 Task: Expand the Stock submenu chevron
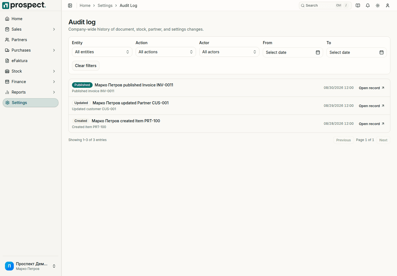54,71
